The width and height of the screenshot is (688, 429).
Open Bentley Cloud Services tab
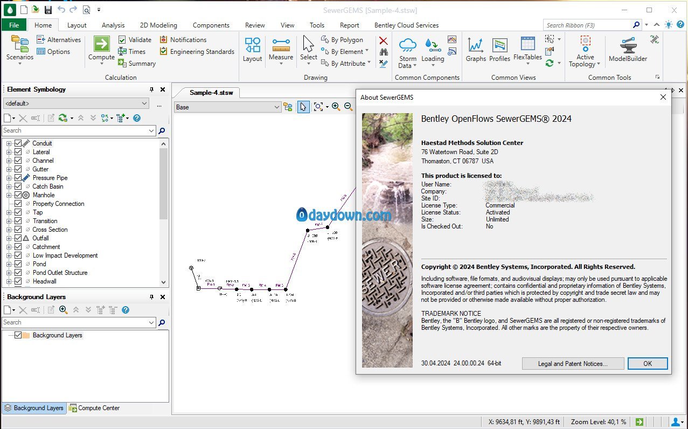click(407, 25)
